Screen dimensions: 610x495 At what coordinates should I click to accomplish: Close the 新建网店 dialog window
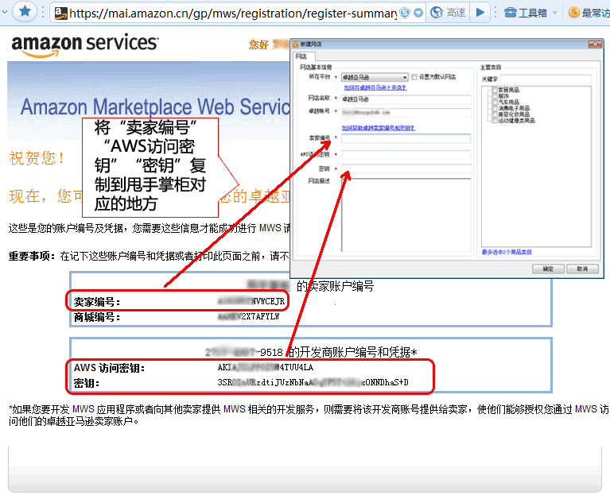595,44
